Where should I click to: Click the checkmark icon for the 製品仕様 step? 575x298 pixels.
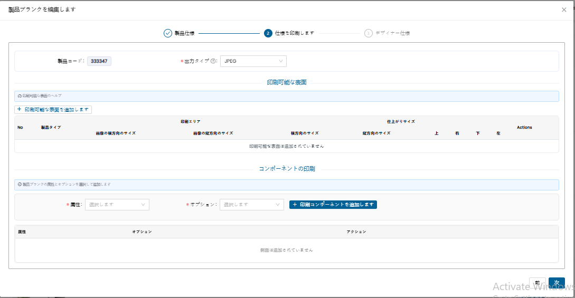pos(168,33)
